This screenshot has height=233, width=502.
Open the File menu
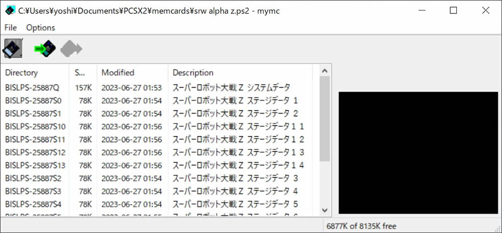click(x=11, y=27)
